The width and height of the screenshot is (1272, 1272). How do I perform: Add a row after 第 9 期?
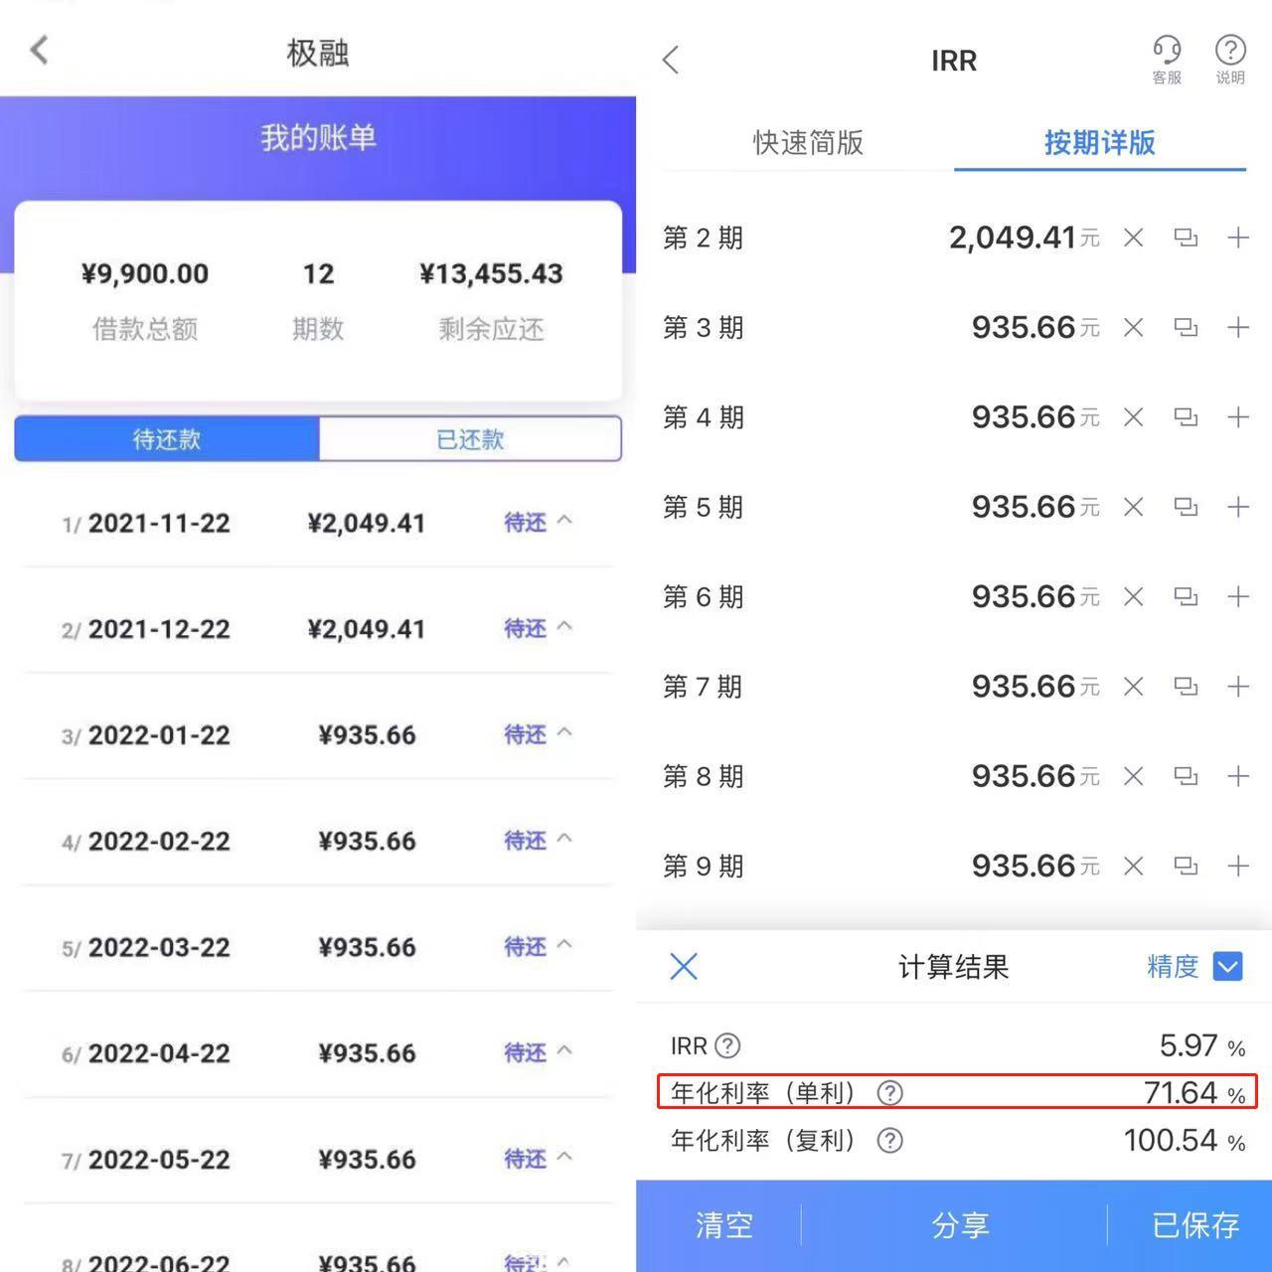click(x=1238, y=867)
